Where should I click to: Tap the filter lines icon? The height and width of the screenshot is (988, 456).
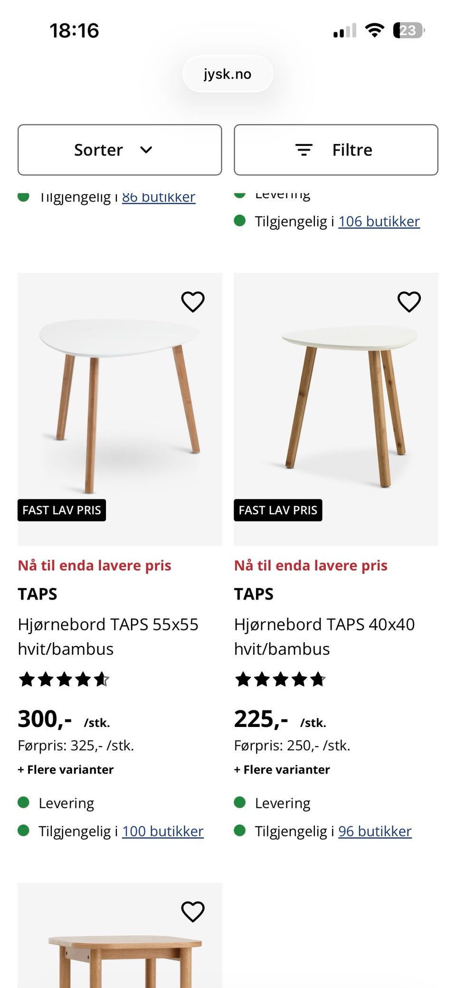(x=304, y=150)
